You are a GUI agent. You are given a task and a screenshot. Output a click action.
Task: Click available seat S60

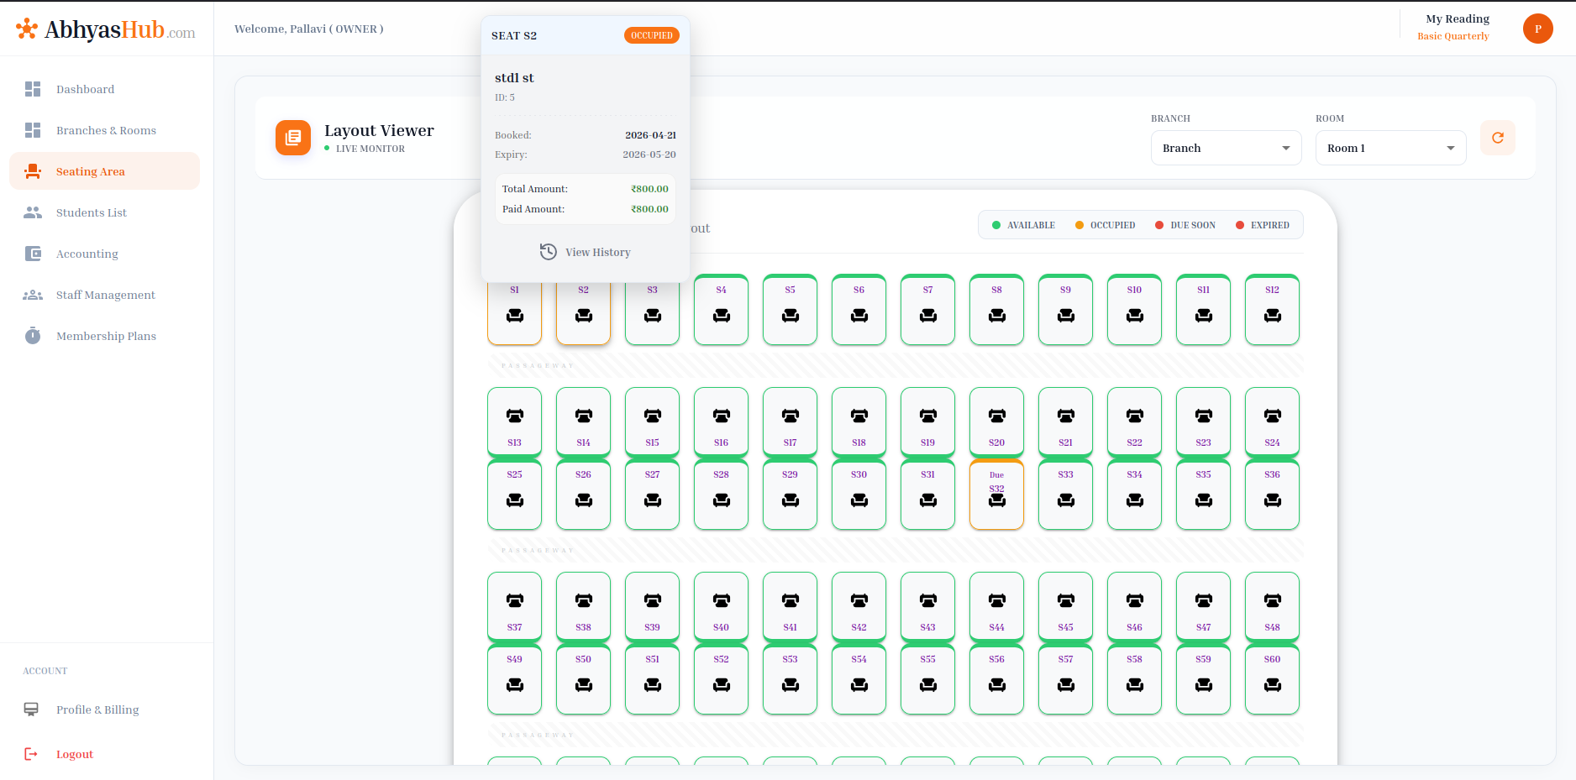point(1272,679)
